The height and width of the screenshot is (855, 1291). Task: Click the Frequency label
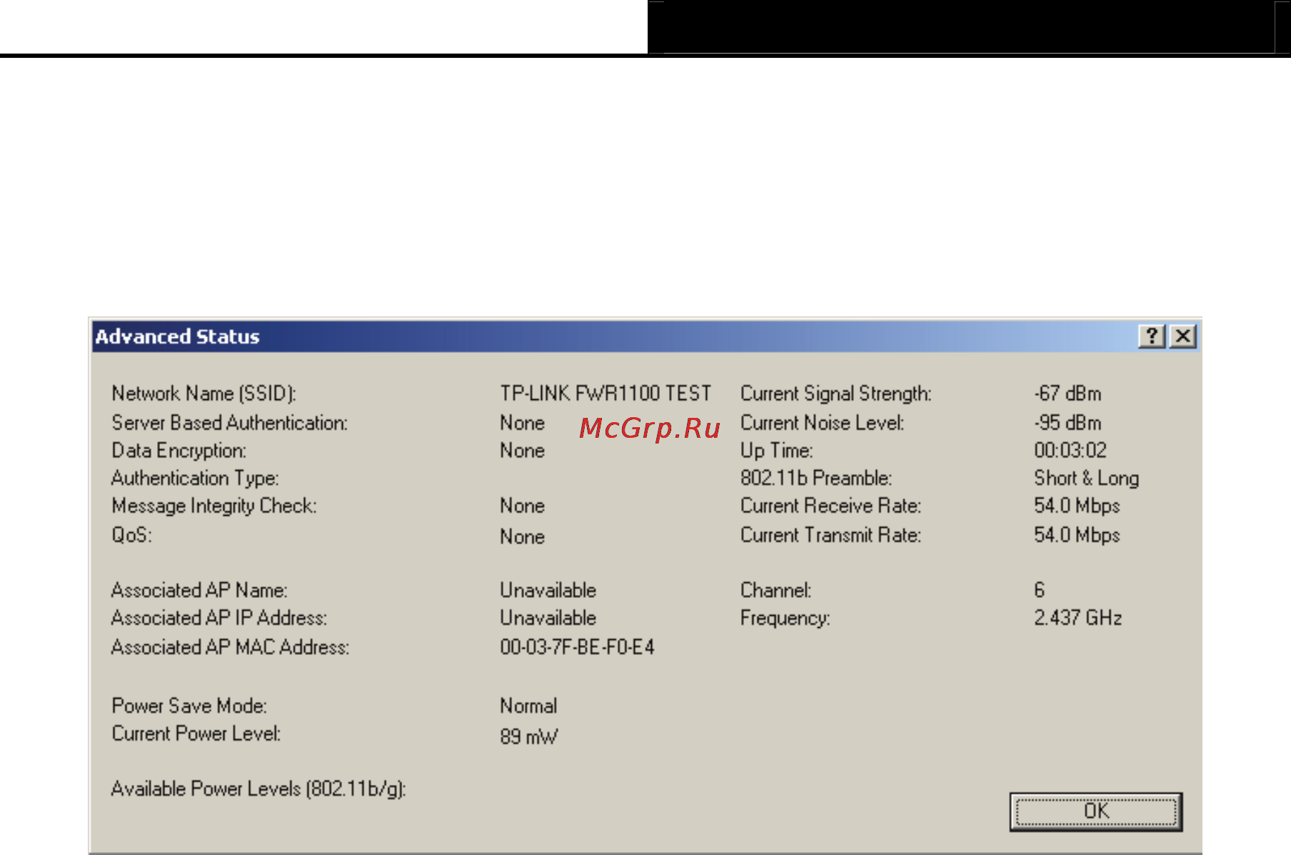785,618
